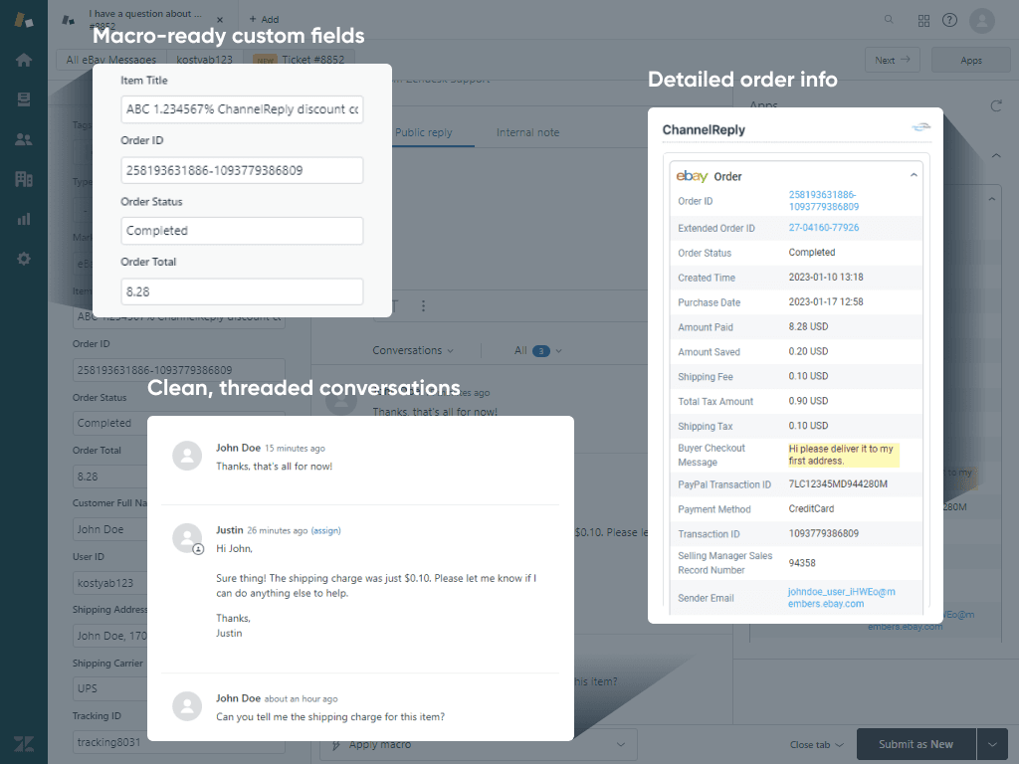Click the Apps button
Screen dimensions: 1019x764
coord(971,60)
